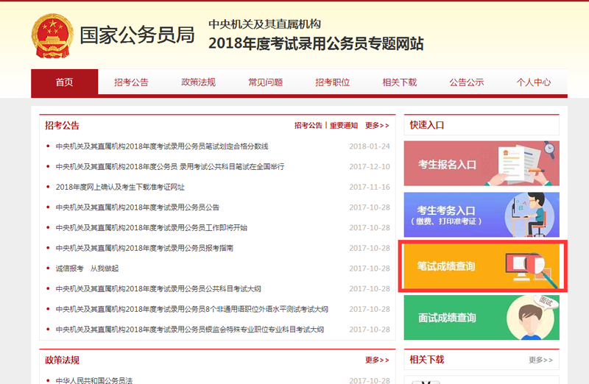Open the 考试录用公务员公告 article
The width and height of the screenshot is (589, 384).
[138, 207]
